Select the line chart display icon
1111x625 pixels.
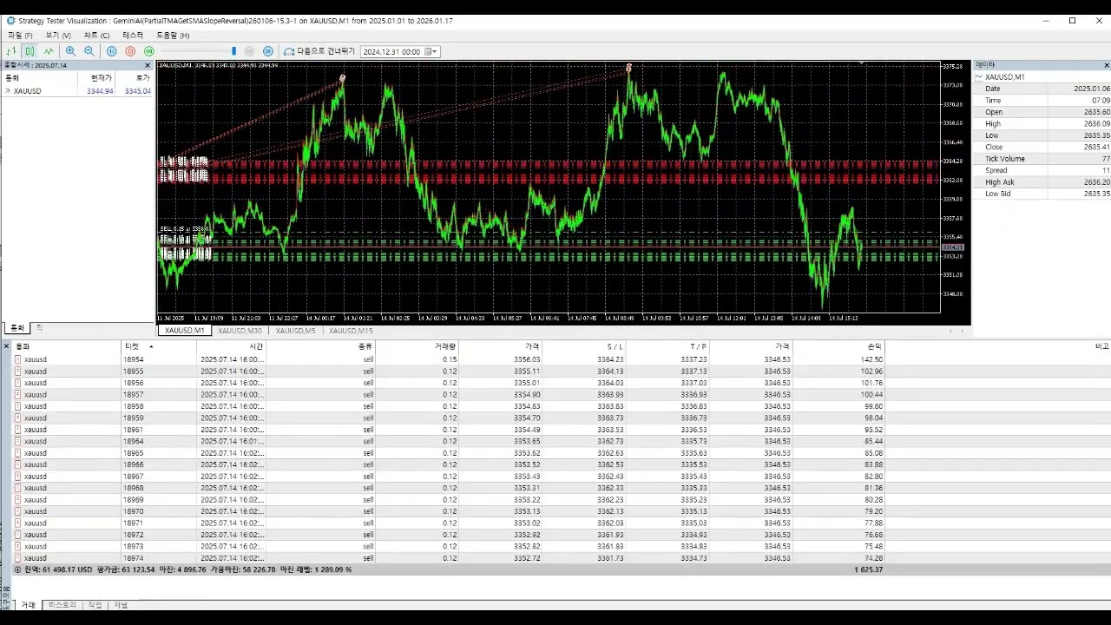click(49, 51)
